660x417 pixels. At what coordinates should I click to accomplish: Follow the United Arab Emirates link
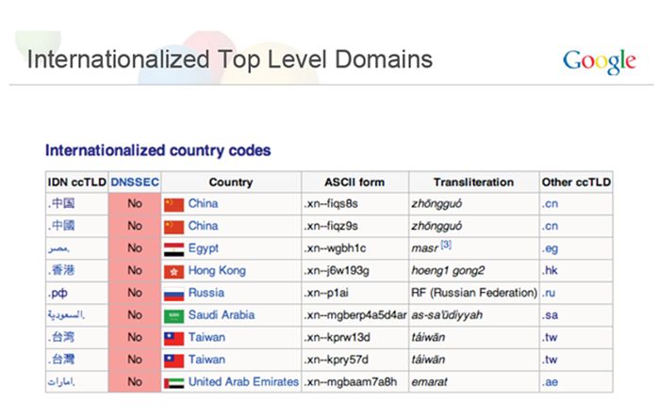243,382
